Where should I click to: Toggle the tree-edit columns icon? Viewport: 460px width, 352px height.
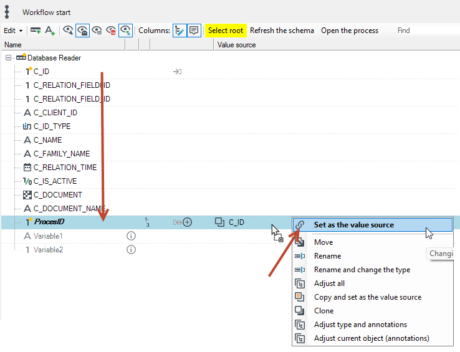[180, 31]
